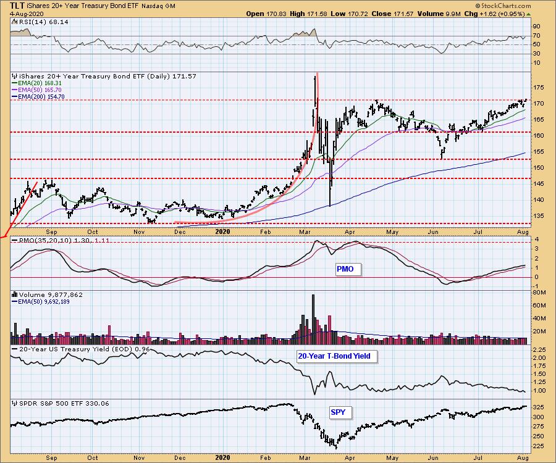Click the tall March volume spike bar
This screenshot has height=463, width=556.
click(x=313, y=319)
